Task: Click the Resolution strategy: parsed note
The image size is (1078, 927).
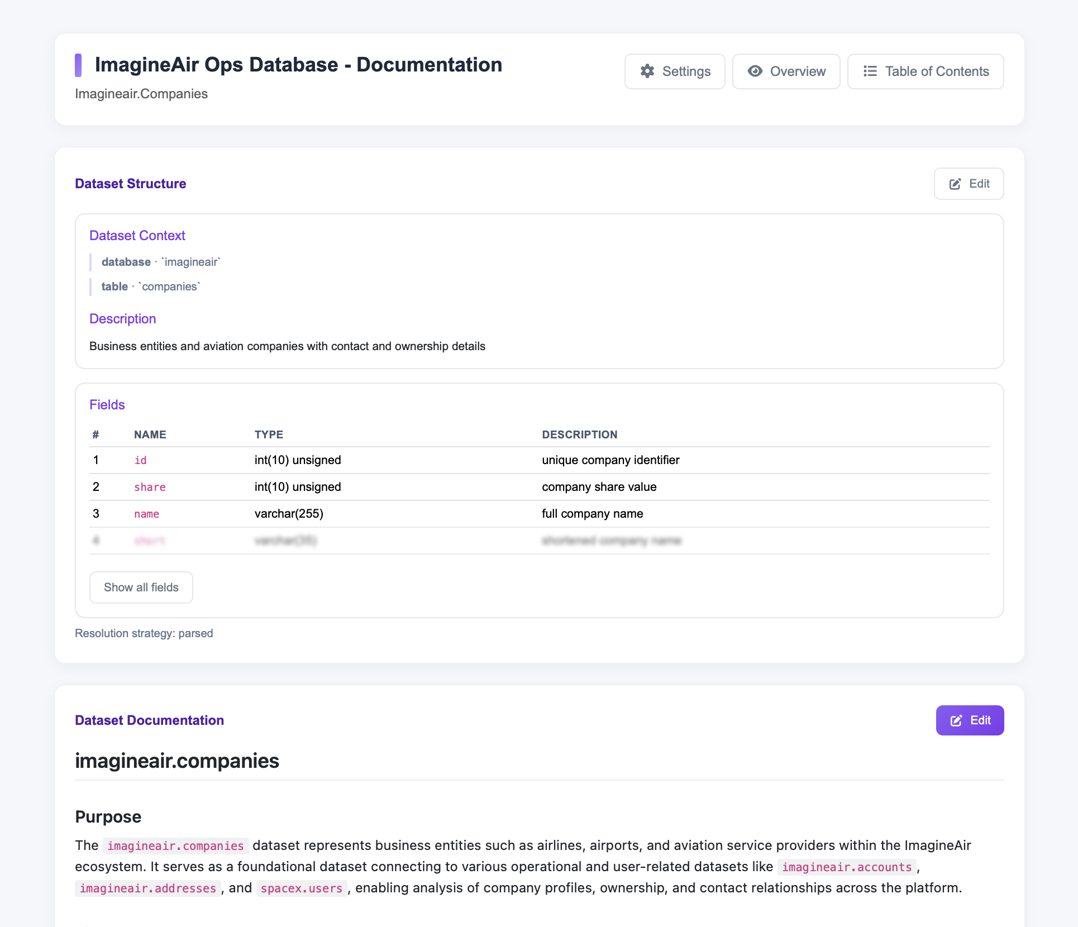Action: coord(144,633)
